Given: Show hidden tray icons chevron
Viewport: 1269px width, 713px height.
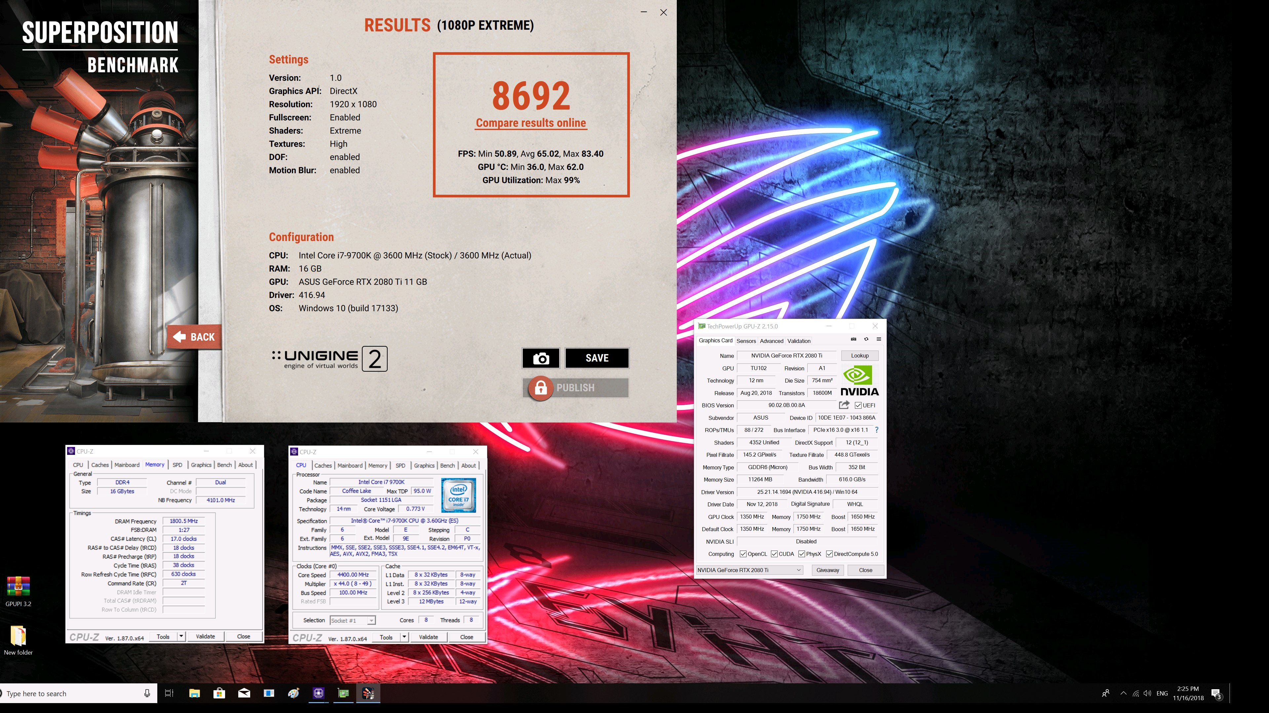Looking at the screenshot, I should [x=1123, y=693].
